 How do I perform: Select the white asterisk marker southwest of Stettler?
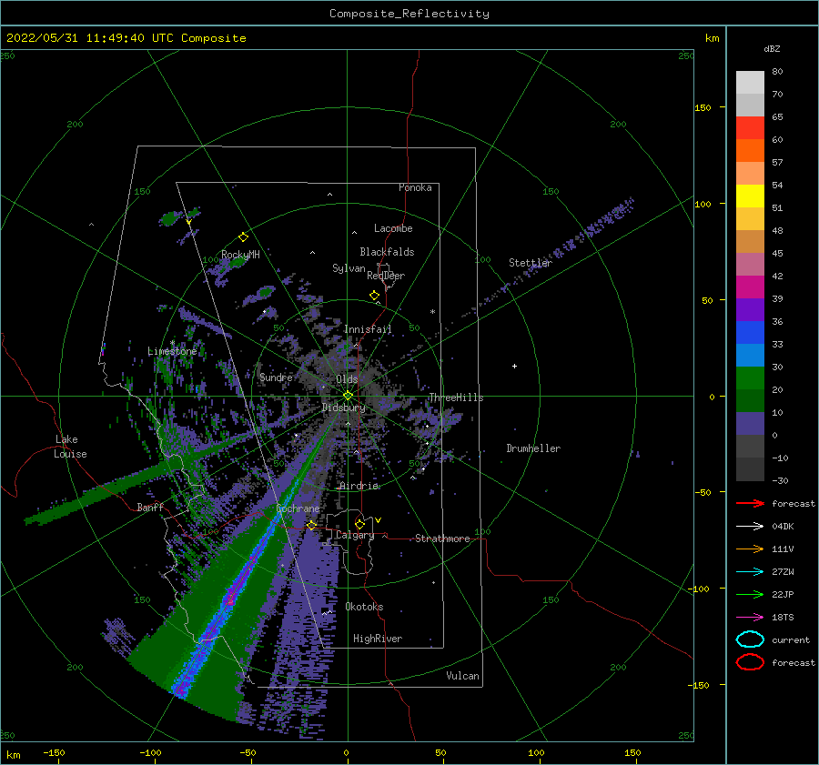pyautogui.click(x=432, y=312)
